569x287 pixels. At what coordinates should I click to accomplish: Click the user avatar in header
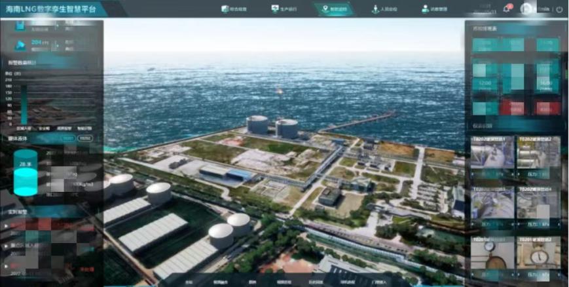[x=526, y=9]
